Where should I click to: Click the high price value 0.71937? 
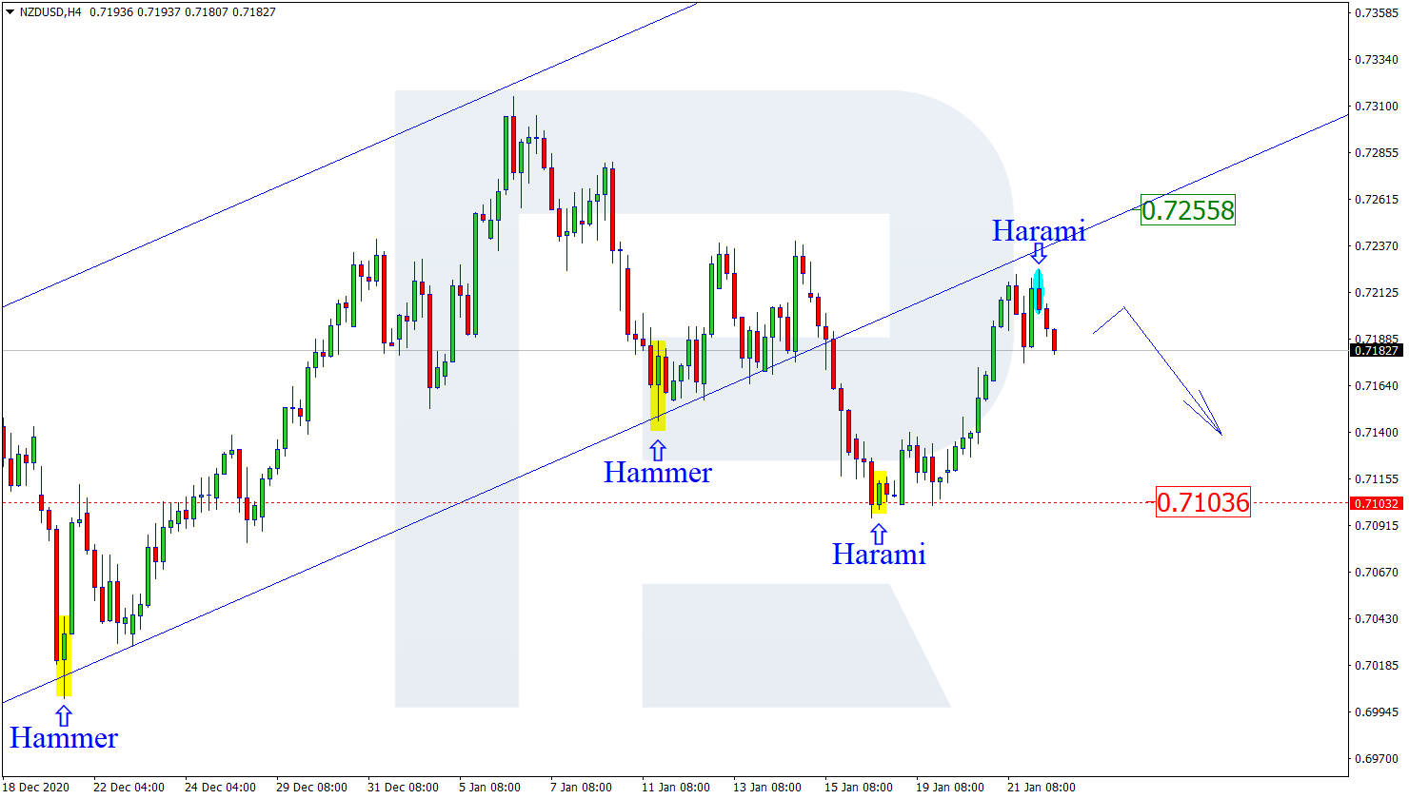pyautogui.click(x=158, y=12)
